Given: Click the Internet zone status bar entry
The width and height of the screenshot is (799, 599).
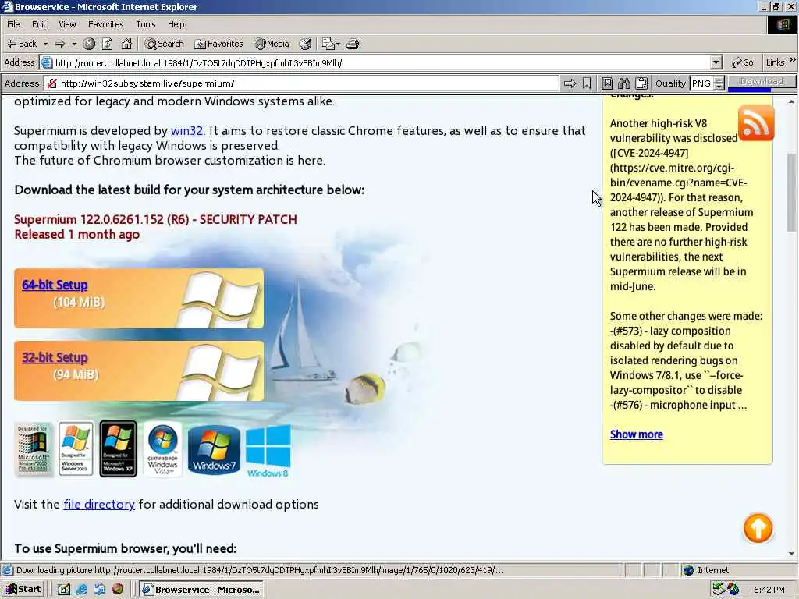Looking at the screenshot, I should pyautogui.click(x=705, y=570).
